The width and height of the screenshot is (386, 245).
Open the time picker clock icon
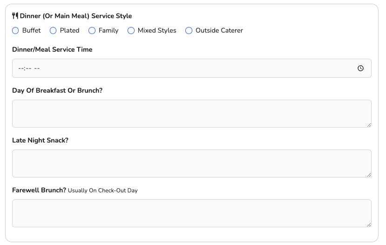click(x=360, y=68)
